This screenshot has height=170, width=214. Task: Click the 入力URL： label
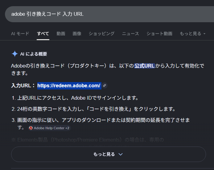pyautogui.click(x=23, y=85)
